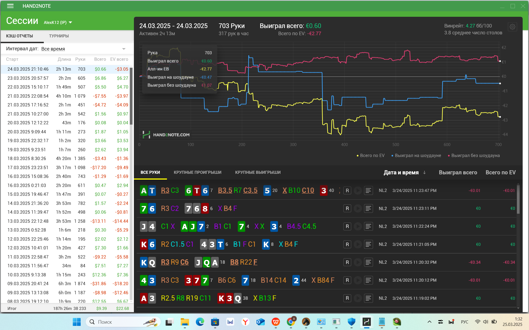Play the 11:20:12 PM hand
Viewport: 529px width, 330px height.
click(x=358, y=280)
